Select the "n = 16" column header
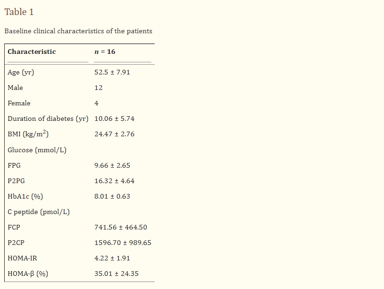This screenshot has height=289, width=384. pos(105,52)
